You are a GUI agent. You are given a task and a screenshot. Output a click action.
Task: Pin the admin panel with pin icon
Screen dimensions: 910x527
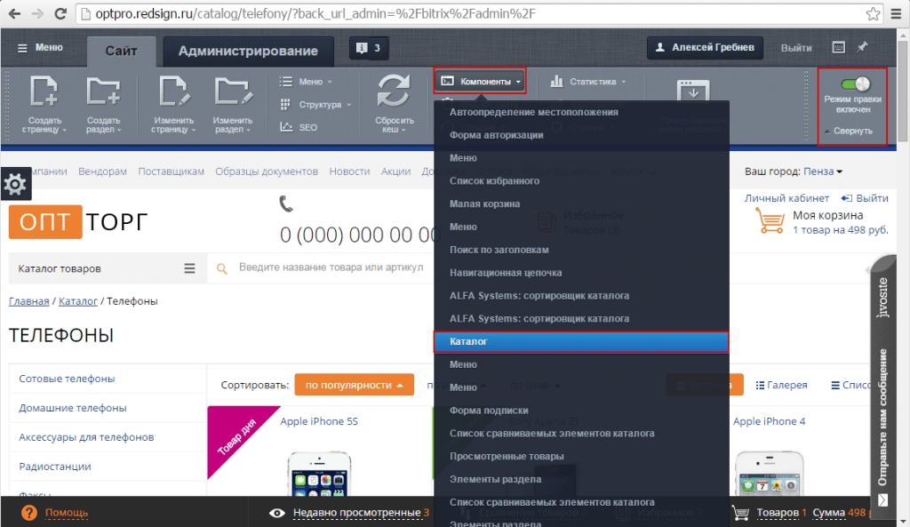pyautogui.click(x=862, y=47)
